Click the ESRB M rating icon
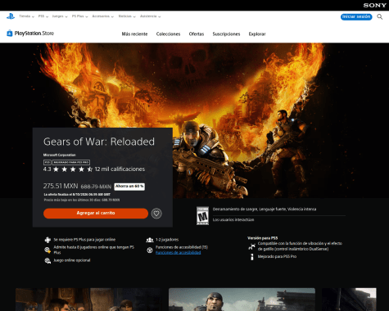The image size is (389, 311). coord(202,216)
